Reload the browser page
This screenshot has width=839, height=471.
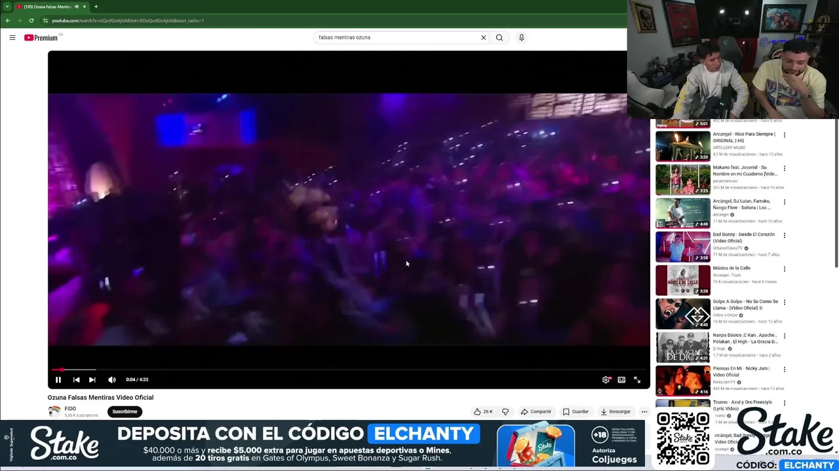pyautogui.click(x=31, y=20)
